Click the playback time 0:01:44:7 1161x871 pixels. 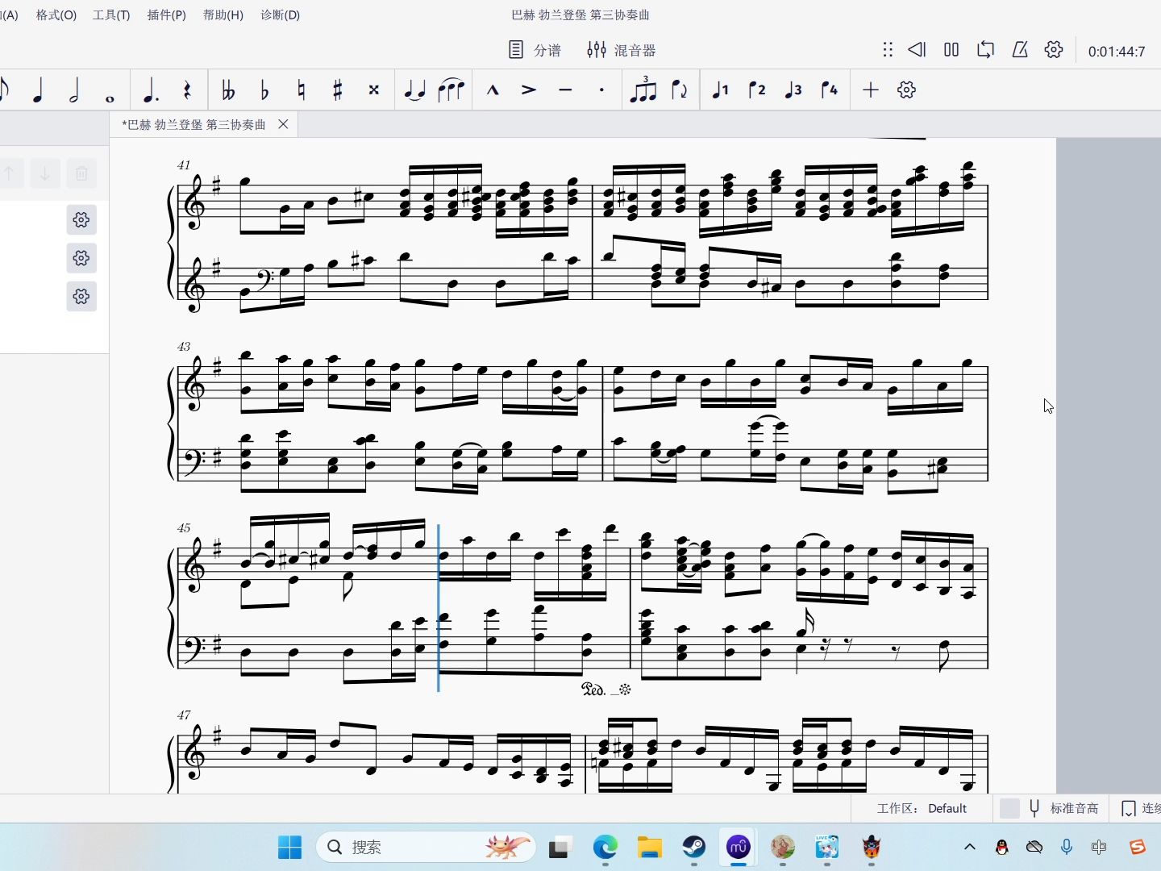[x=1117, y=52]
